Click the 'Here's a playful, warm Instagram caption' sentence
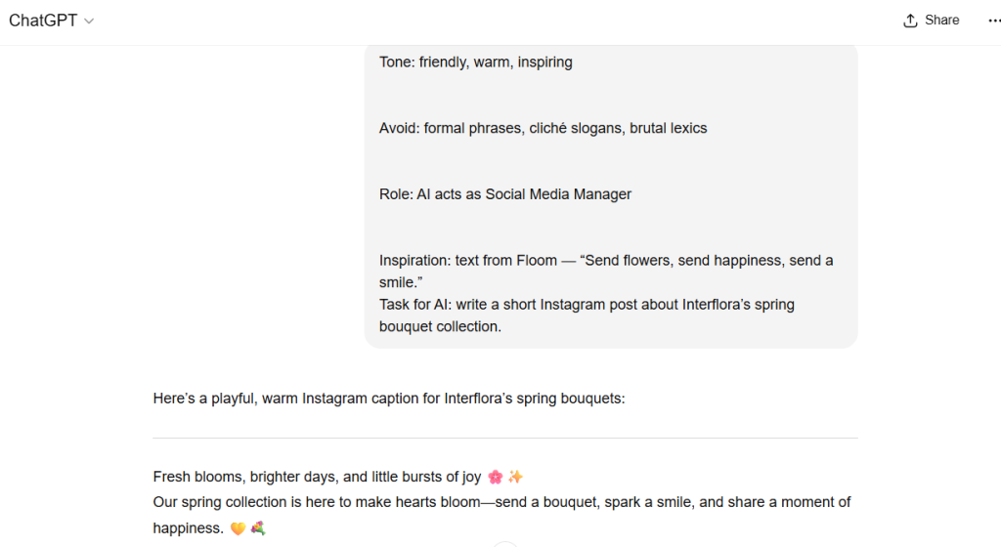Image resolution: width=1001 pixels, height=547 pixels. tap(388, 398)
